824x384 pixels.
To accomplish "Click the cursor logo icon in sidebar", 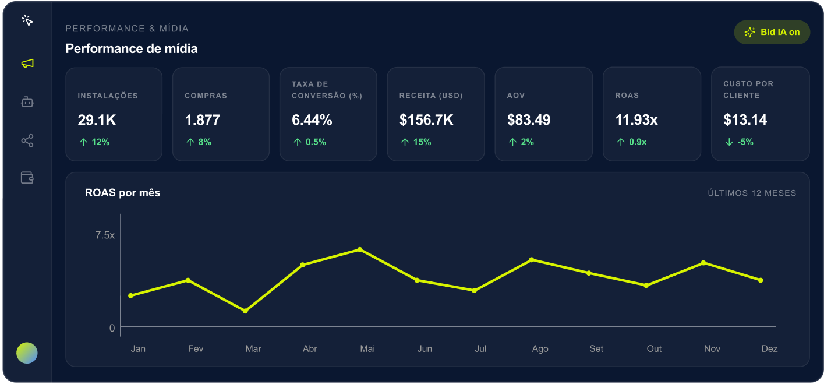I will tap(27, 20).
